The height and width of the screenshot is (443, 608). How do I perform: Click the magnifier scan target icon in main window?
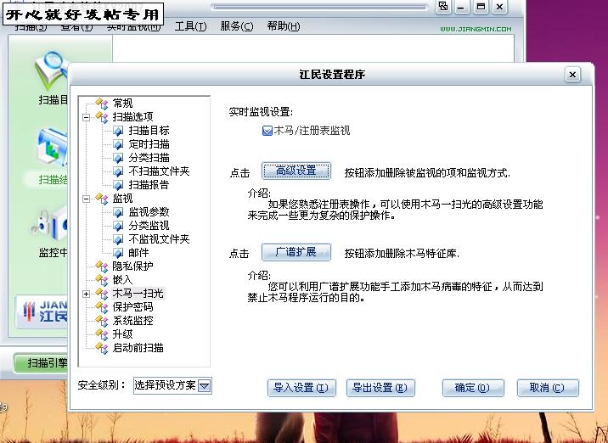tap(51, 70)
